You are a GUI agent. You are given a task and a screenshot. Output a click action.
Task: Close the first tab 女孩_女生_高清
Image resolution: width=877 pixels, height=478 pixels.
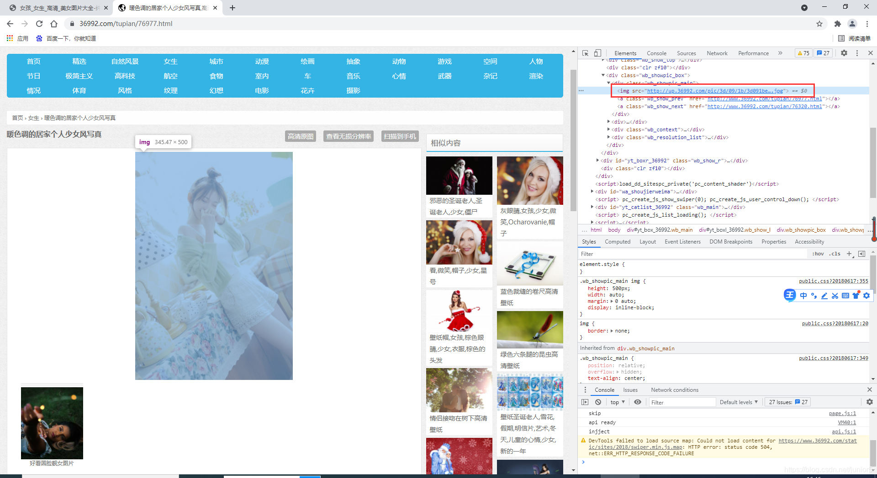[x=106, y=8]
